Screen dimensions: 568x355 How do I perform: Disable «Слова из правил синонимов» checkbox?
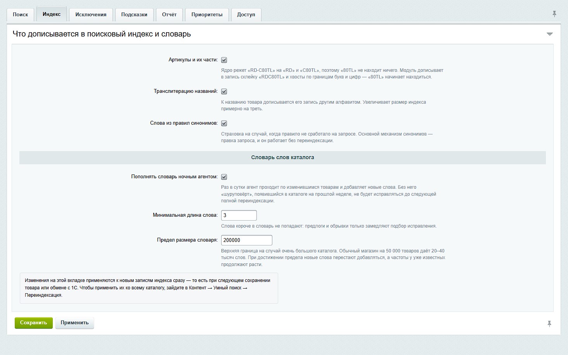pyautogui.click(x=224, y=123)
